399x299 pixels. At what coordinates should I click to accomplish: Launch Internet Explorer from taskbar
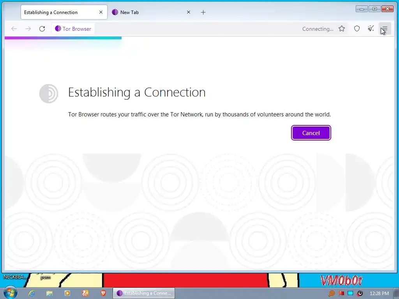pyautogui.click(x=32, y=293)
